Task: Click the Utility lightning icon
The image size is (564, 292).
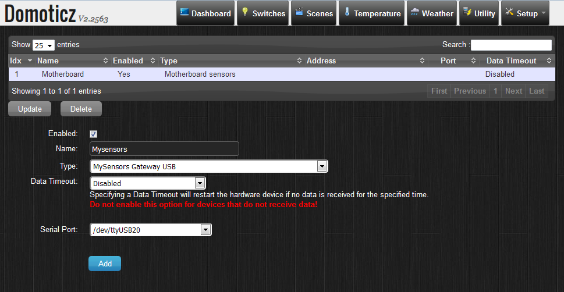Action: pos(467,12)
